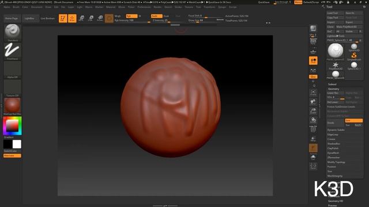Image resolution: width=369 pixels, height=207 pixels.
Task: Enable the Mrgb button
Action: 118,16
